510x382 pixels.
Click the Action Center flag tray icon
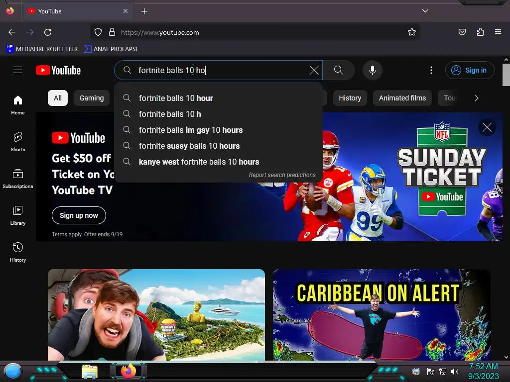(x=431, y=371)
